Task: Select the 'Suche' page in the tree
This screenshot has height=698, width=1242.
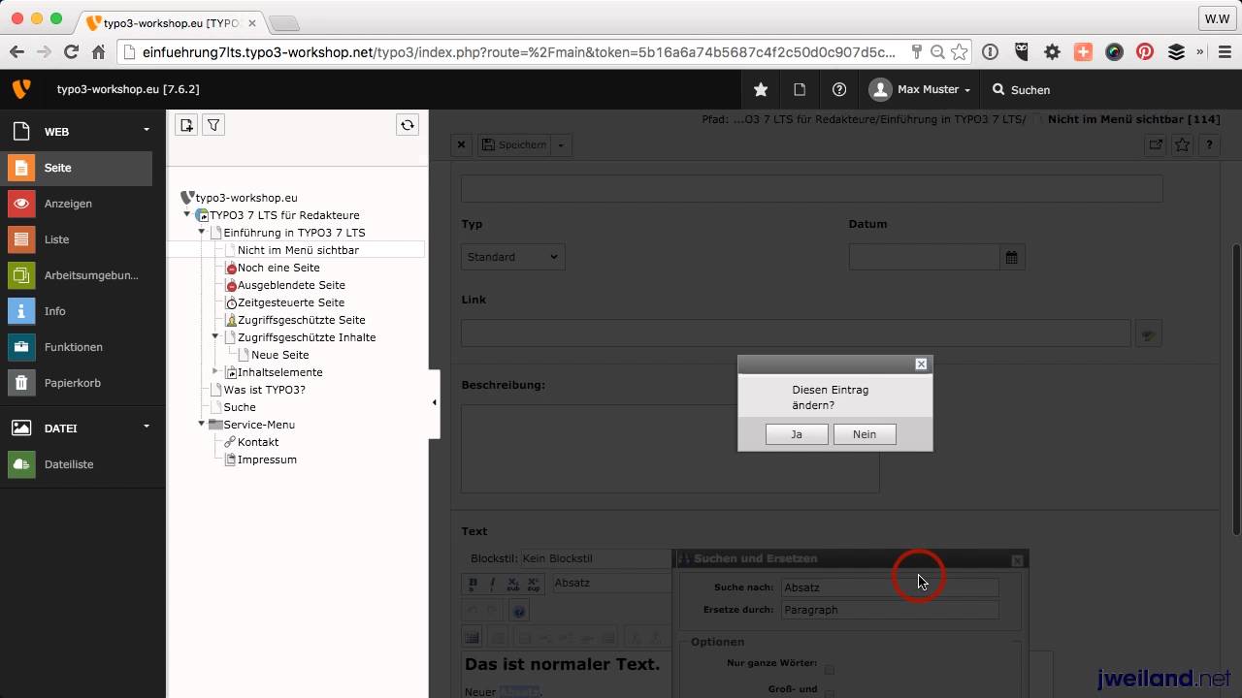Action: tap(240, 407)
